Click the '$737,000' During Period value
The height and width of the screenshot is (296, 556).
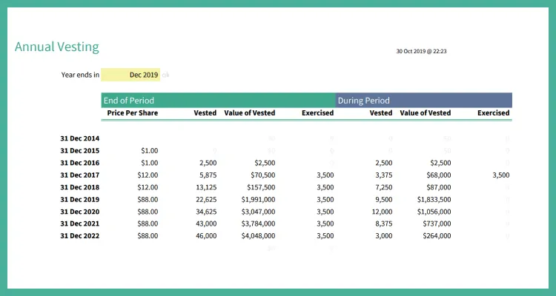437,223
